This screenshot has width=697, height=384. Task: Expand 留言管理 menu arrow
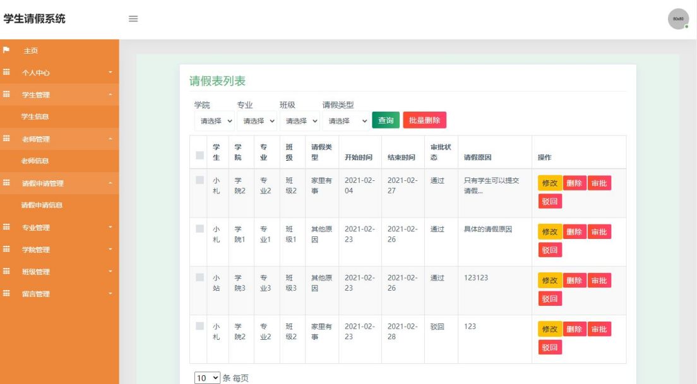tap(110, 293)
